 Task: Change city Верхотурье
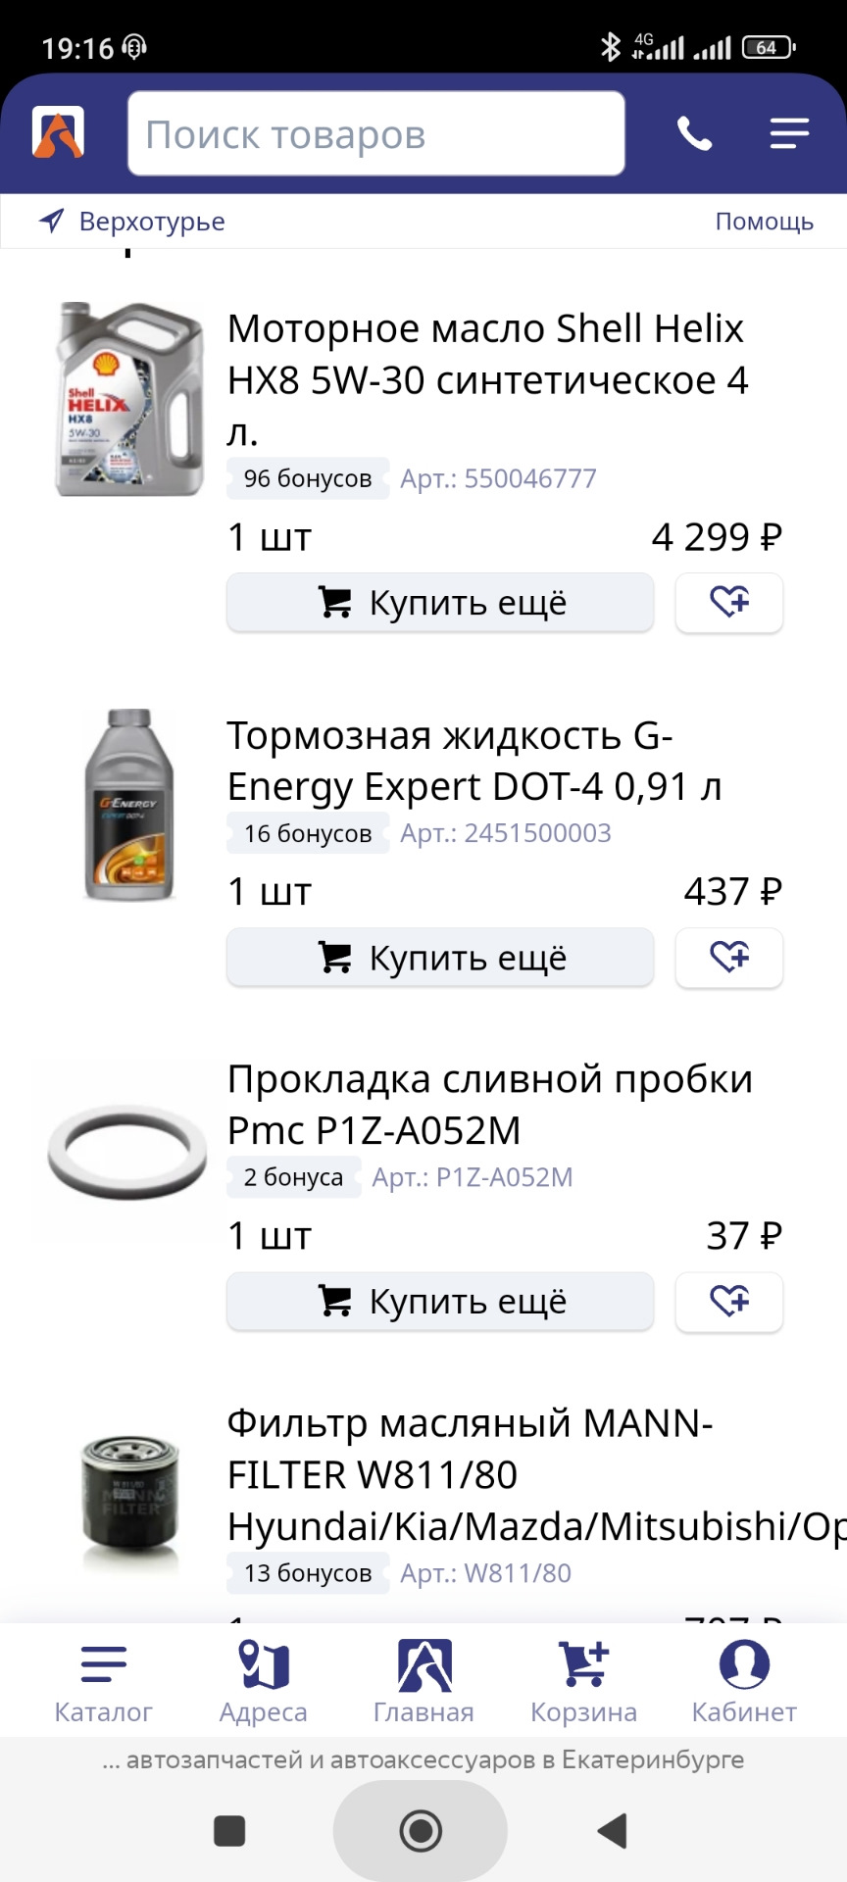[x=152, y=222]
